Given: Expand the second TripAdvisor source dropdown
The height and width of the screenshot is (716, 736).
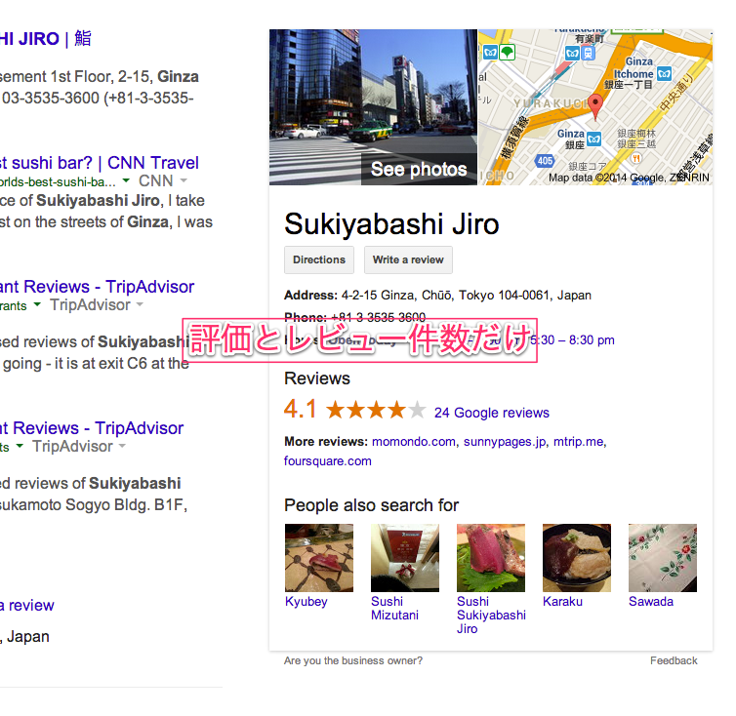Looking at the screenshot, I should pyautogui.click(x=122, y=446).
